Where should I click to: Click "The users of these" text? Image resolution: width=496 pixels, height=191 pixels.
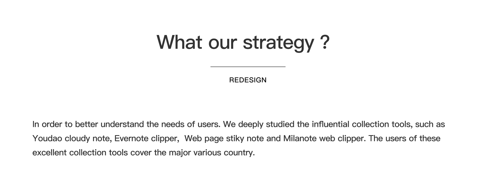pos(404,138)
